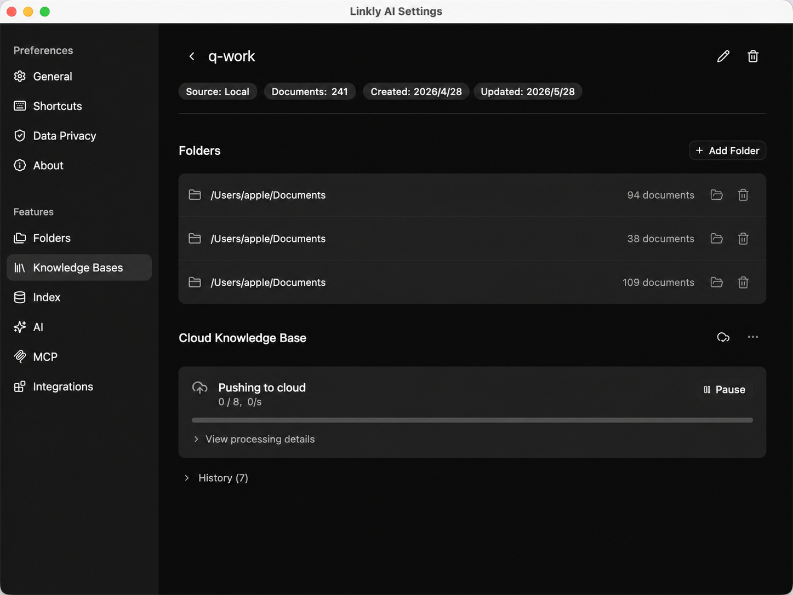Delete the q-work knowledge base via trash icon
793x595 pixels.
(x=753, y=56)
